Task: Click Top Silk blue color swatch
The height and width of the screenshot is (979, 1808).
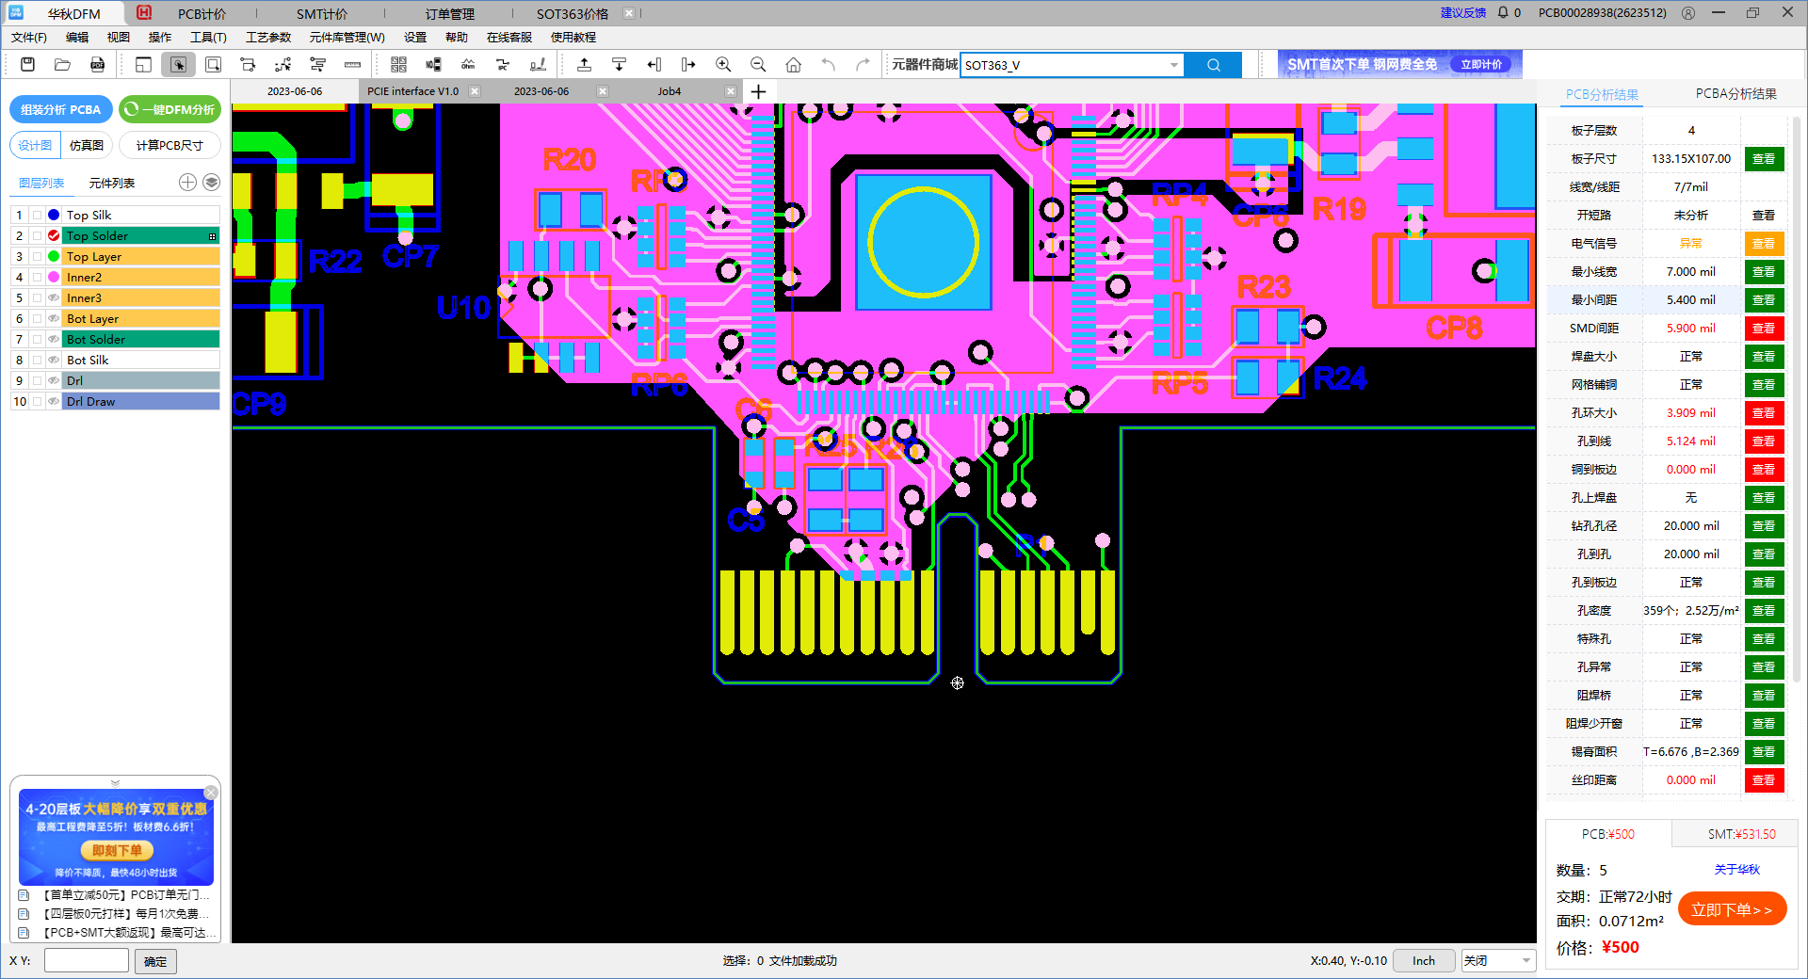Action: 54,215
